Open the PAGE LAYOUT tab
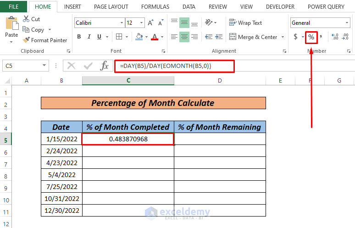The height and width of the screenshot is (228, 355). click(x=111, y=7)
